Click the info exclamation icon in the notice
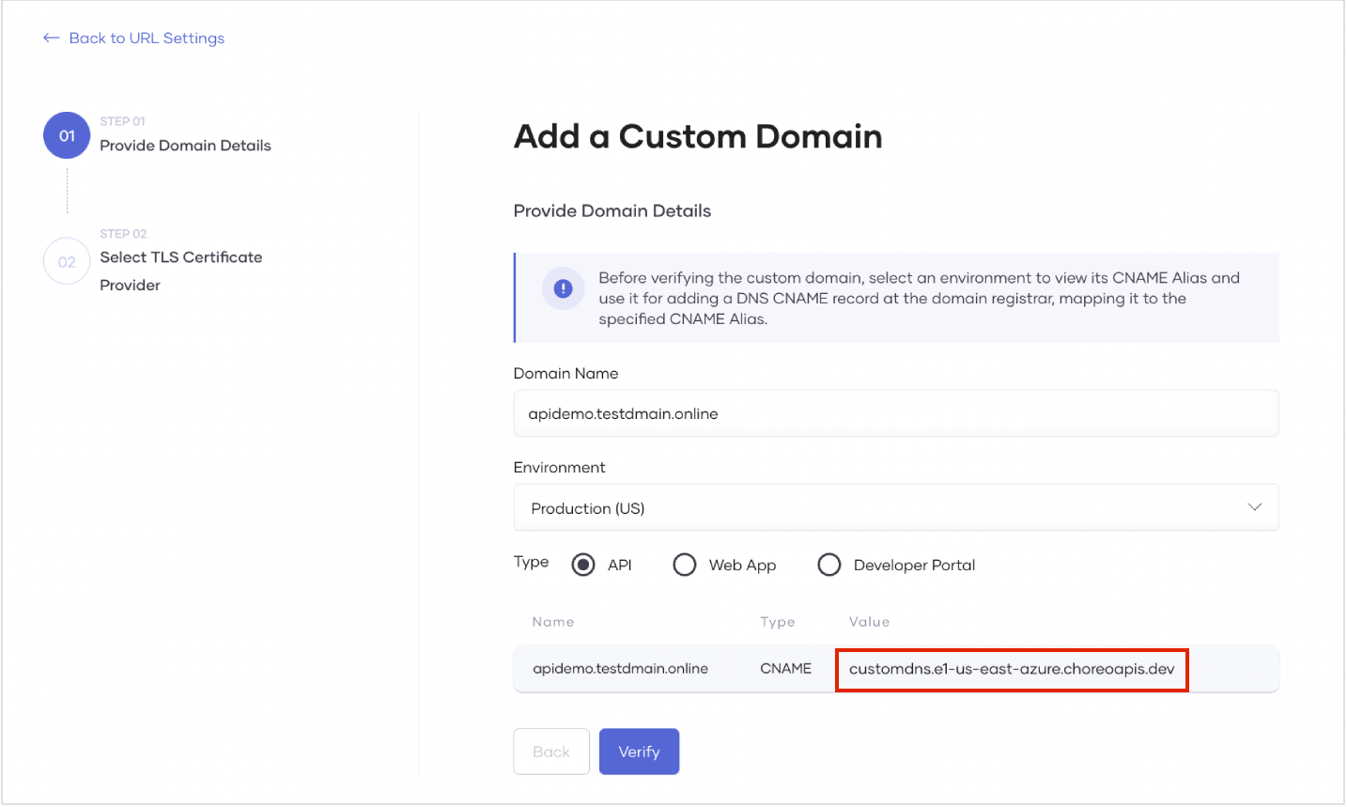Viewport: 1347px width, 807px height. 563,288
